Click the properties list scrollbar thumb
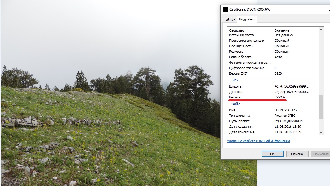The image size is (330, 186). tap(321, 106)
